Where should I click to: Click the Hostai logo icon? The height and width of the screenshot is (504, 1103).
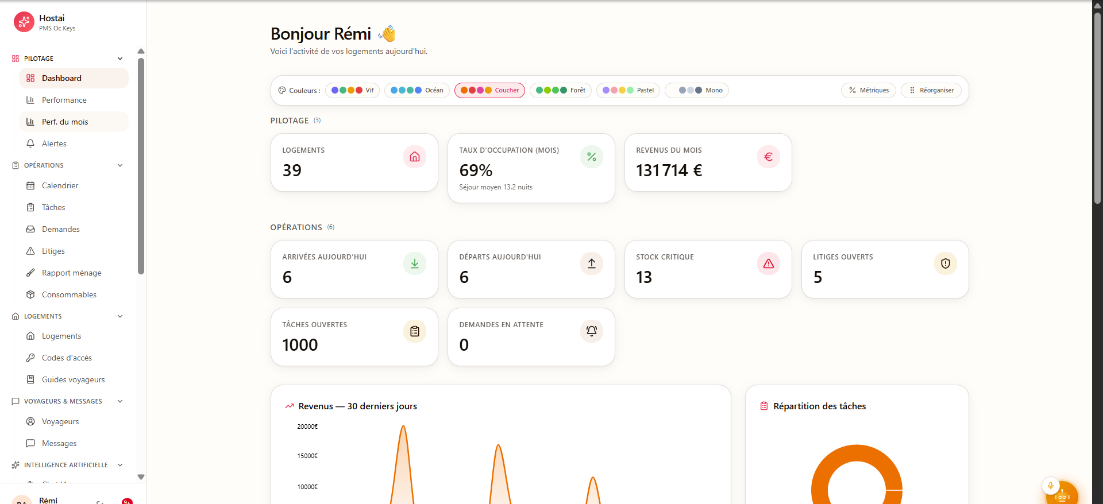click(x=24, y=22)
